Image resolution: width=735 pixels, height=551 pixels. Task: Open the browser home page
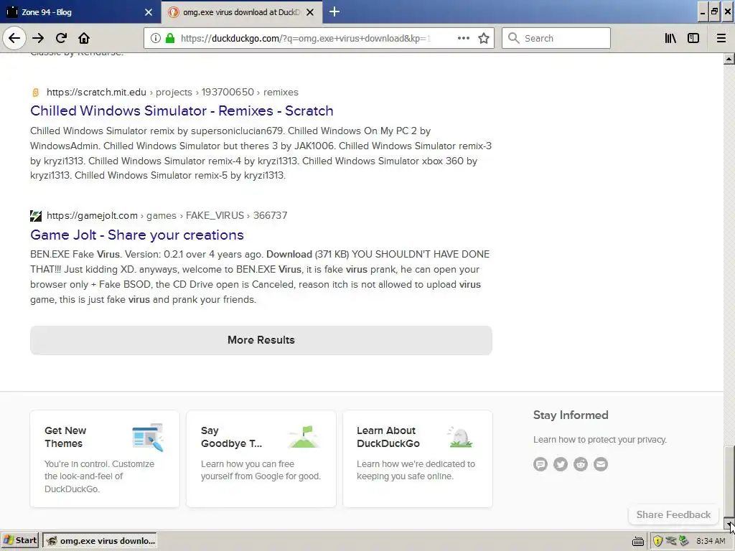pyautogui.click(x=84, y=38)
